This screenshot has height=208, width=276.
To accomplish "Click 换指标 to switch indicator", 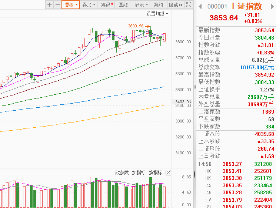I will click(156, 173).
